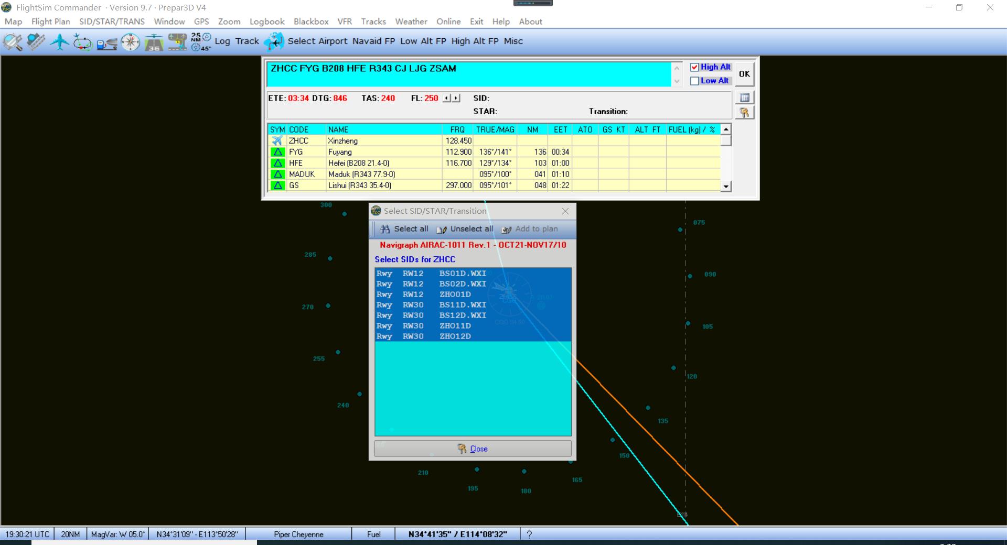Screen dimensions: 1007x545
Task: Open the Flight Plan menu
Action: (x=50, y=21)
